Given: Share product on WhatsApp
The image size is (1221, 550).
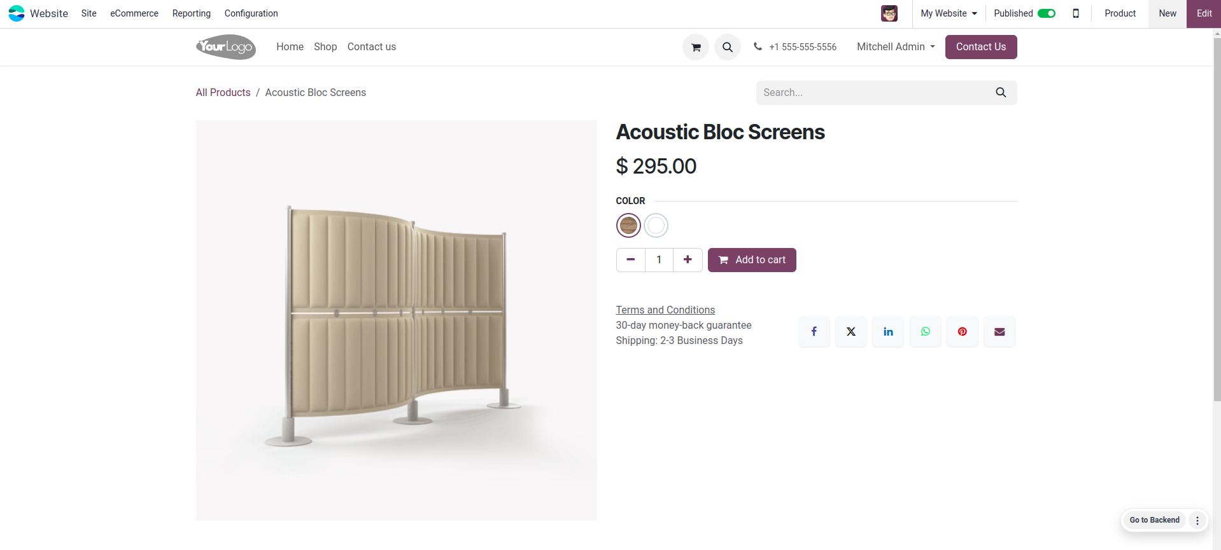Looking at the screenshot, I should point(925,331).
